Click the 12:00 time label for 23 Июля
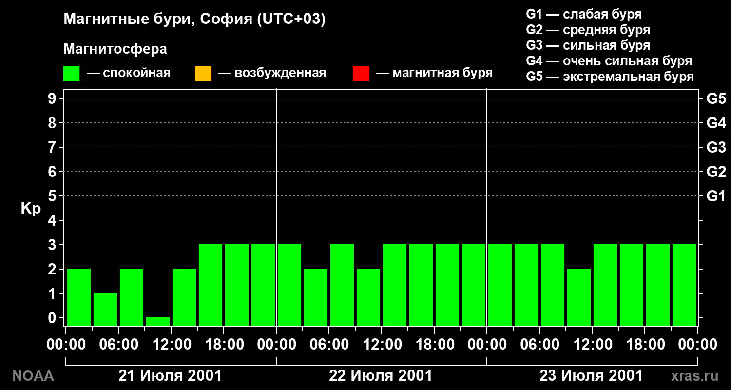Screen dimensions: 731x390 [x=592, y=344]
